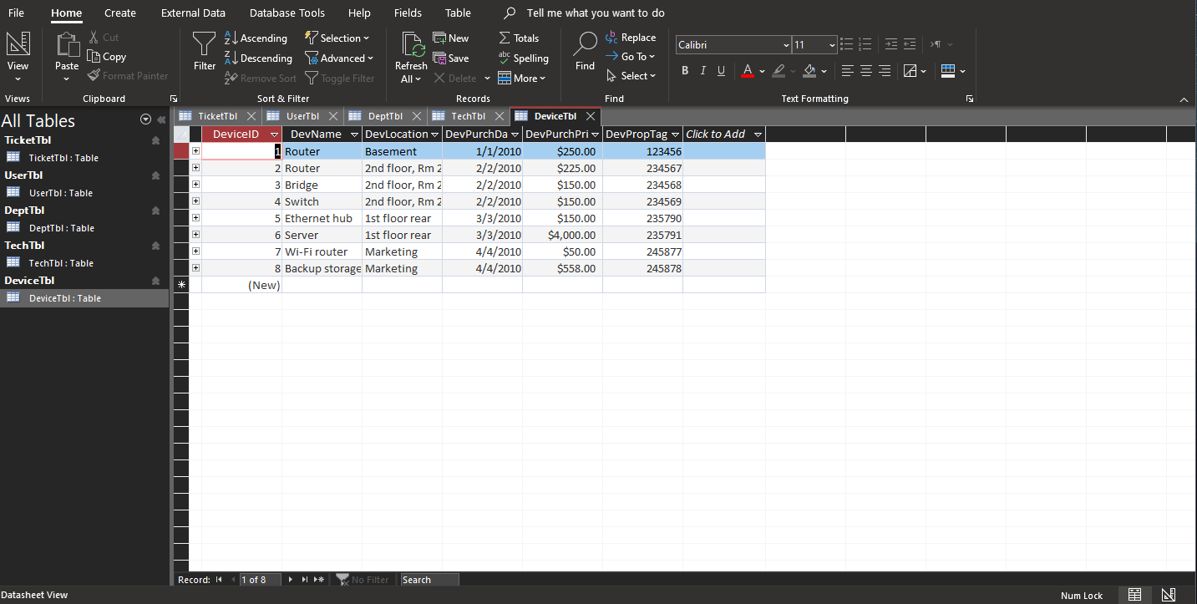Toggle italic formatting
This screenshot has height=604, width=1197.
702,70
